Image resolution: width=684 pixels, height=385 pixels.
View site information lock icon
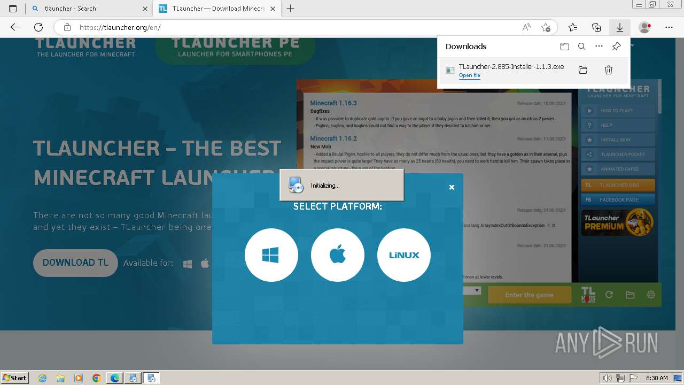[x=67, y=27]
